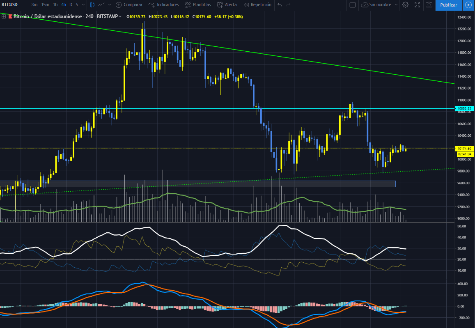
Task: Click the Publicar button
Action: click(448, 5)
